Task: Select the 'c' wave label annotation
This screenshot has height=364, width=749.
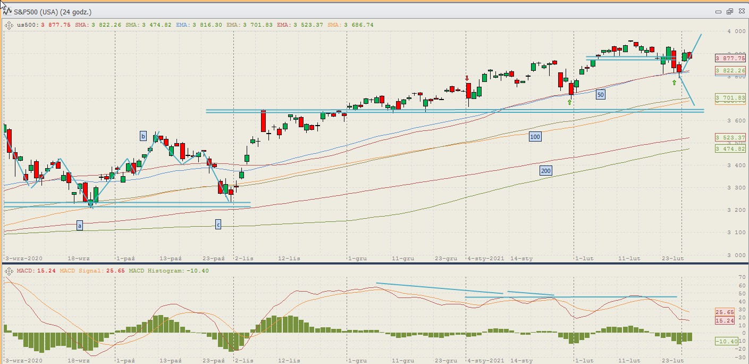Action: click(218, 224)
